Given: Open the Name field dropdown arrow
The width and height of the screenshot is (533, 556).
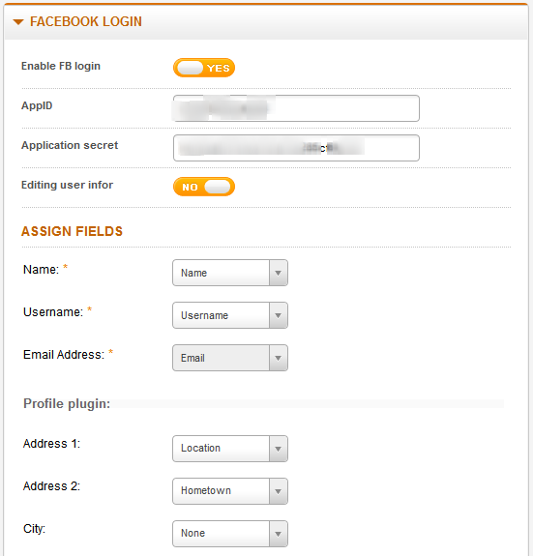Looking at the screenshot, I should pos(279,273).
